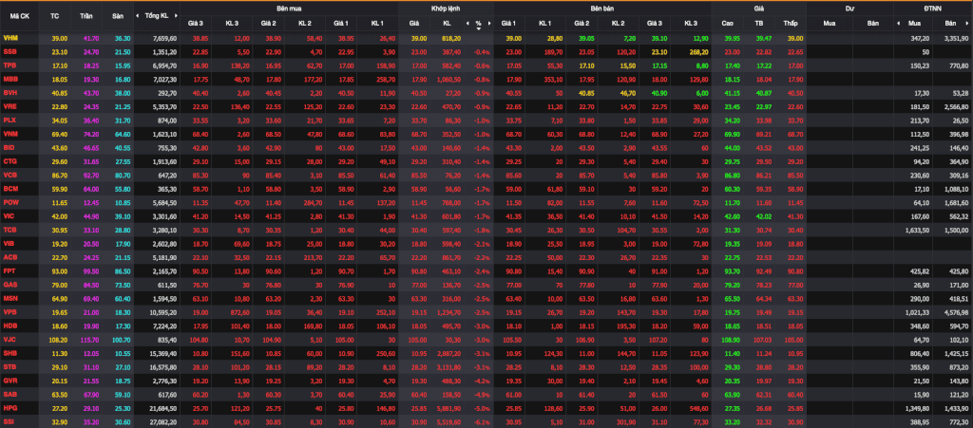Open the POW ticker symbol
973x428 pixels.
(x=10, y=202)
